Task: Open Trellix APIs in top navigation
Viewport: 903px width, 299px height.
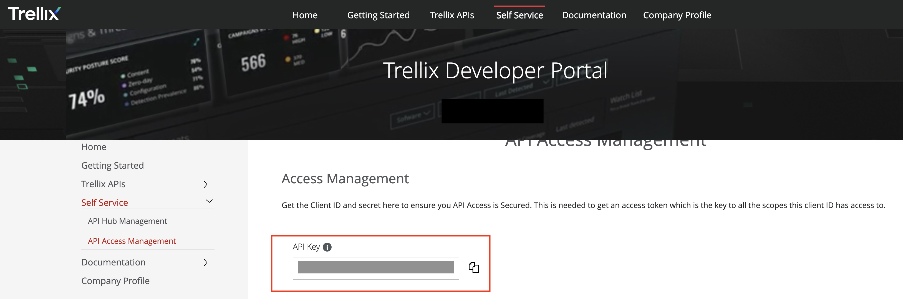Action: (451, 15)
